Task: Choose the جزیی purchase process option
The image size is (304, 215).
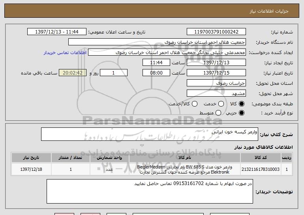Action: [242, 113]
